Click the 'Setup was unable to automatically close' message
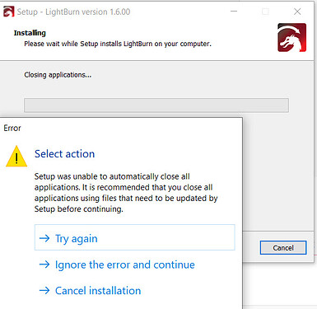This screenshot has height=309, width=317. [126, 193]
